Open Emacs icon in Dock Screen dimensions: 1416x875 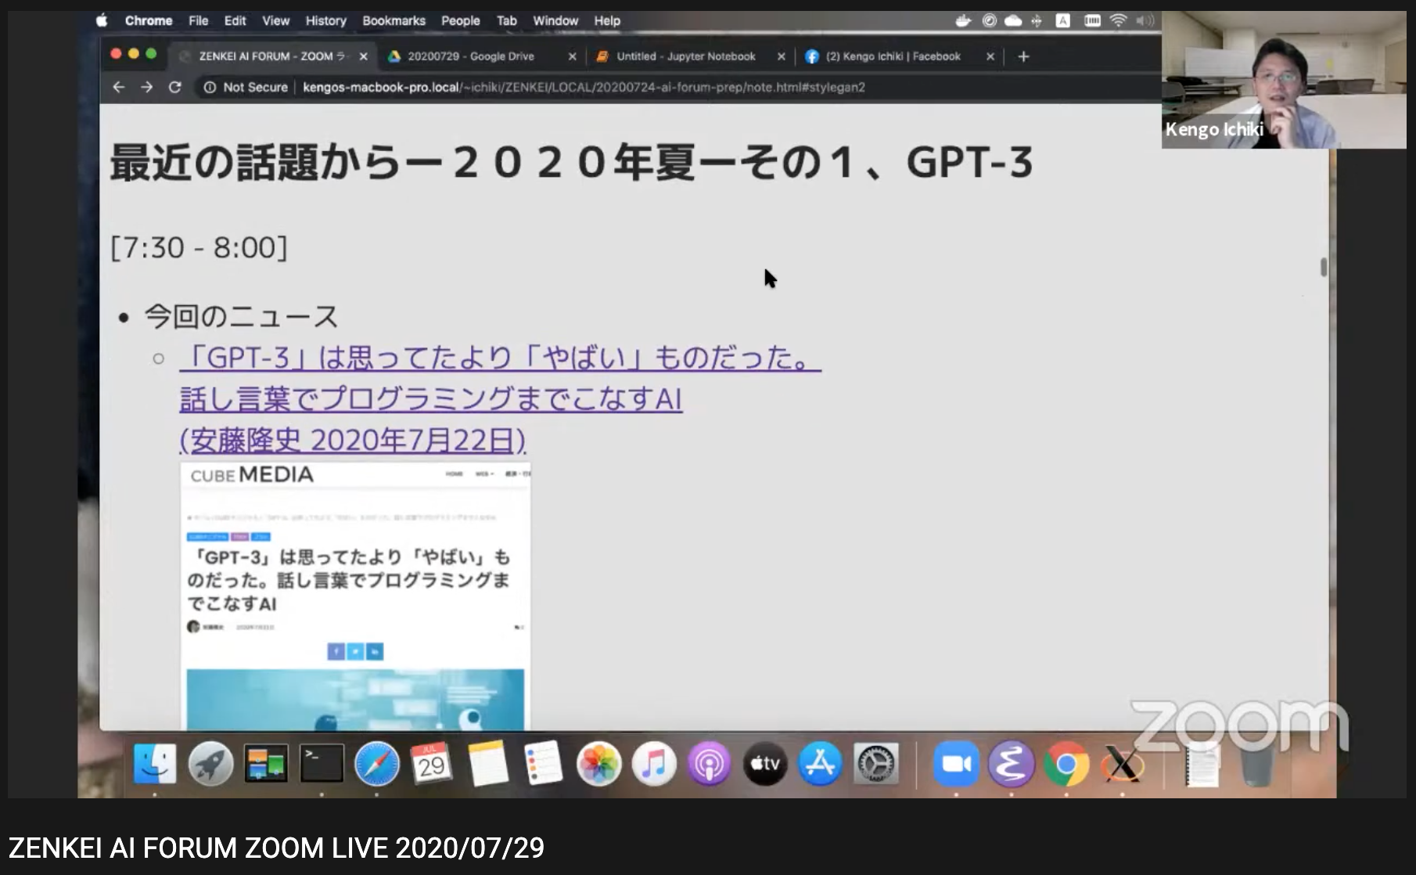[x=1011, y=764]
